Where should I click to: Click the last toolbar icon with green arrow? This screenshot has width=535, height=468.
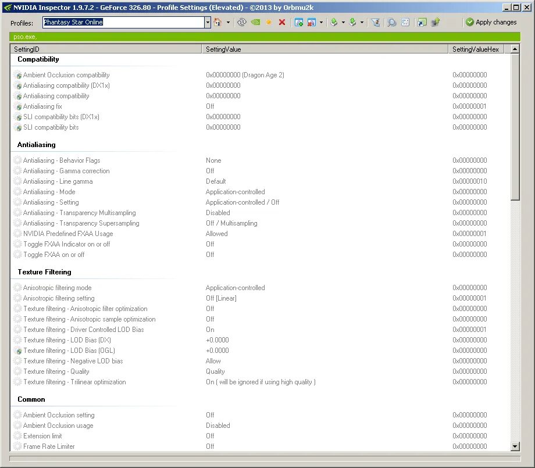click(436, 23)
